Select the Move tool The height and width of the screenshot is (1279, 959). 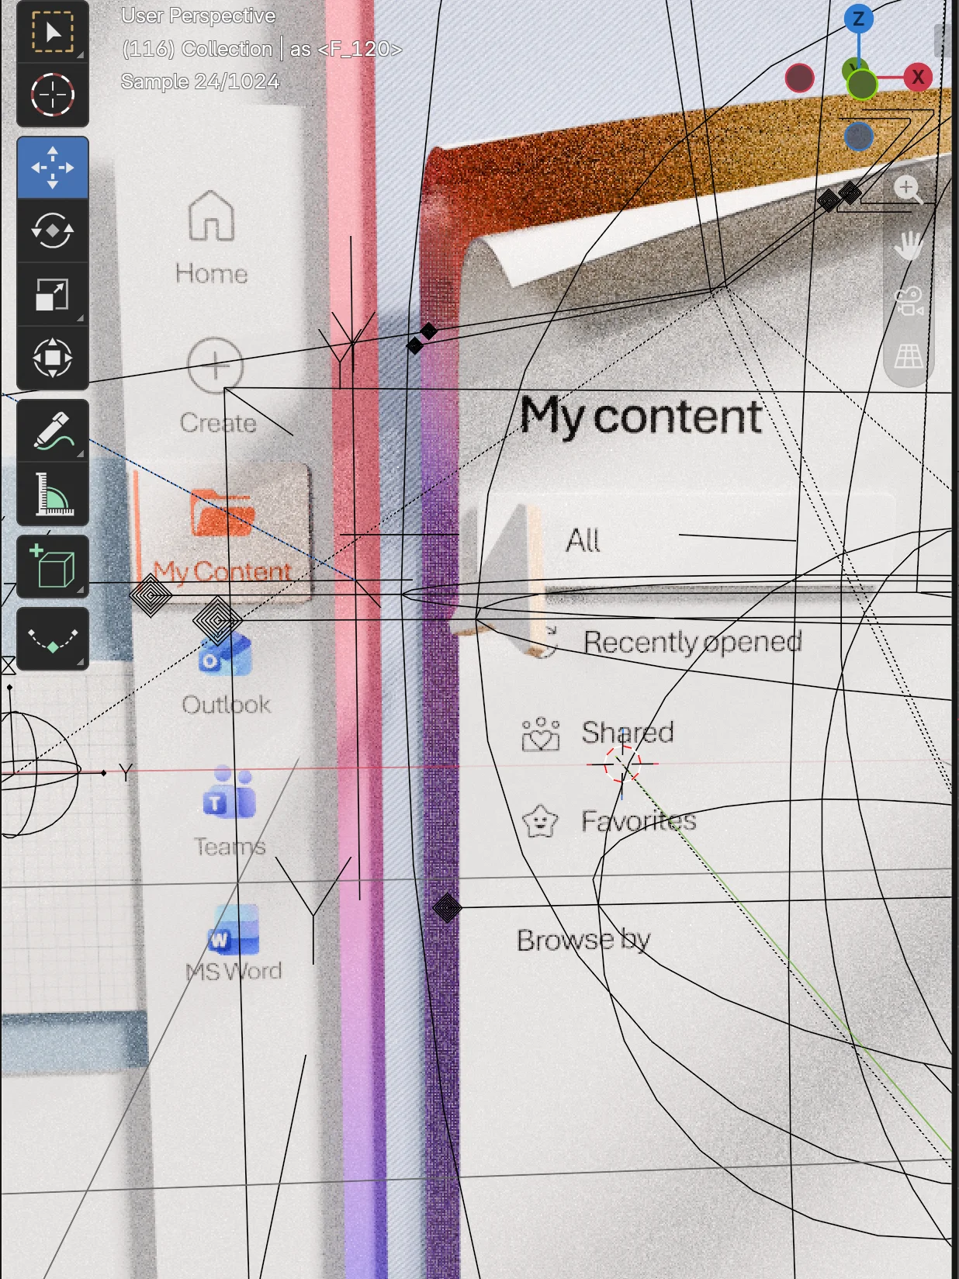coord(52,168)
